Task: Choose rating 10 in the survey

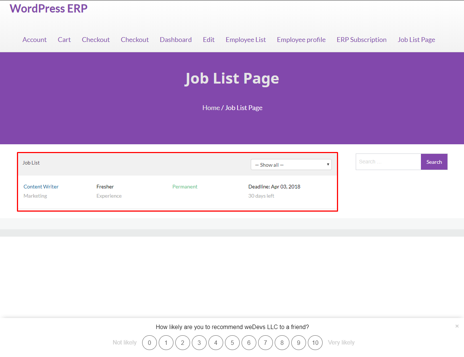Action: click(x=315, y=343)
